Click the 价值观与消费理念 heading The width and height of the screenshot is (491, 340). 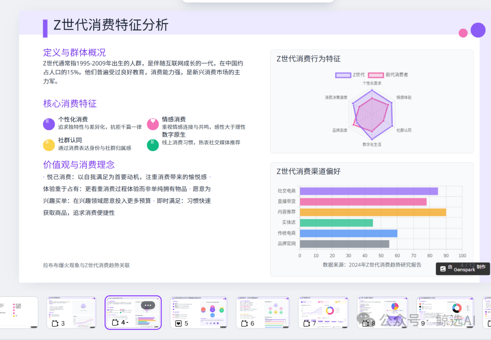tap(79, 165)
